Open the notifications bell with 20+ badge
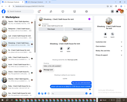The height and width of the screenshot is (102, 127). (117, 11)
